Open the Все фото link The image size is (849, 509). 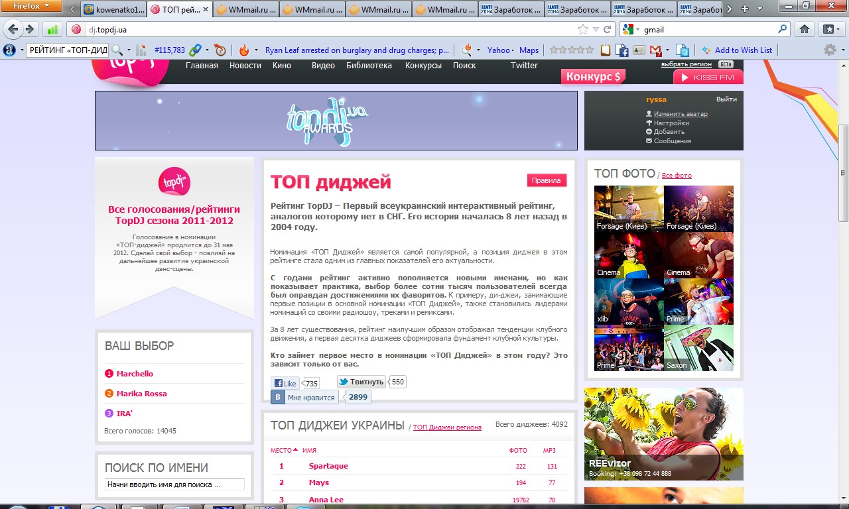[x=677, y=176]
